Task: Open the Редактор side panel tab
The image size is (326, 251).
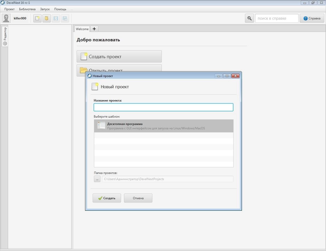Action: (5, 36)
